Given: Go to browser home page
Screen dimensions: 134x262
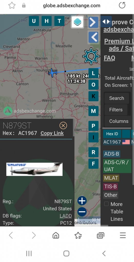Looking at the screenshot, I should click(56, 235).
